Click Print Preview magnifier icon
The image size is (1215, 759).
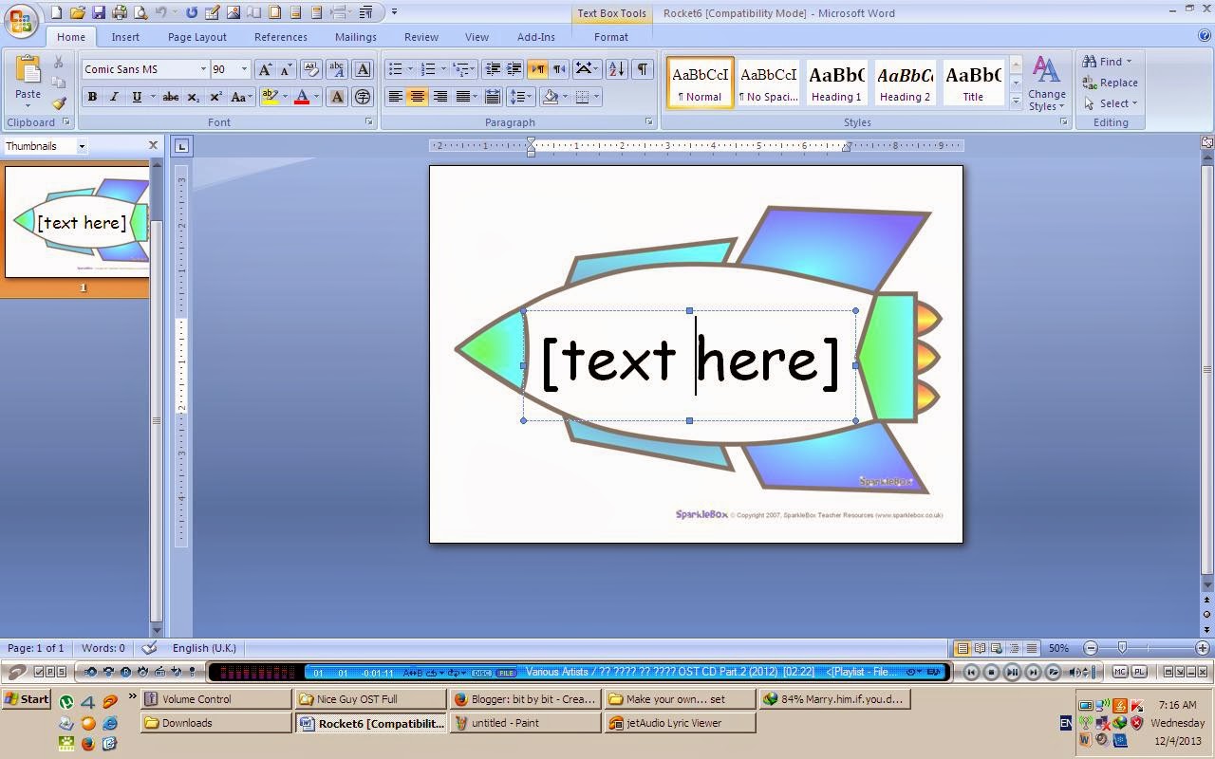(140, 12)
